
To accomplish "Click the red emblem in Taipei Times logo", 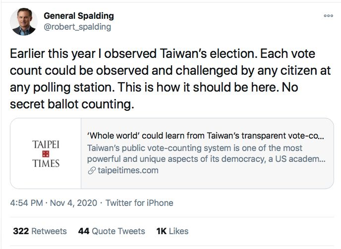I will coord(46,154).
